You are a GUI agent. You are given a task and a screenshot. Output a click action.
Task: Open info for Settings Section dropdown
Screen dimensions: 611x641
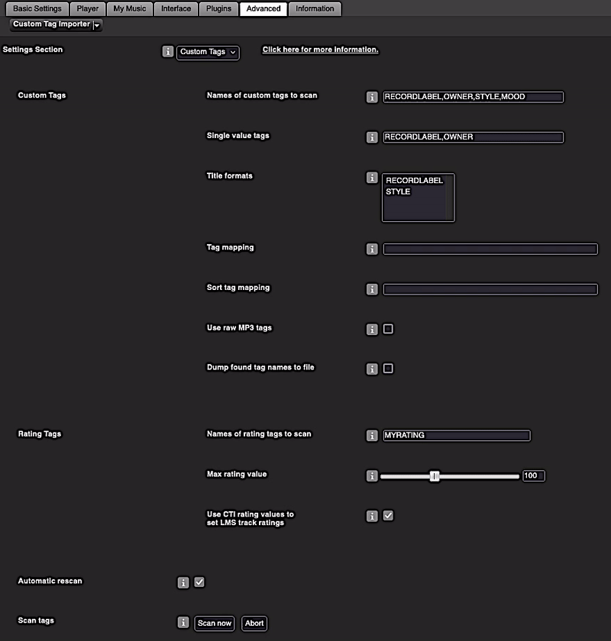click(x=167, y=52)
